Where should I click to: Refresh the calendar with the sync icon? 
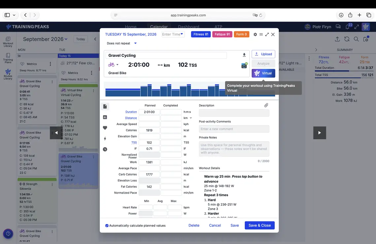[347, 39]
